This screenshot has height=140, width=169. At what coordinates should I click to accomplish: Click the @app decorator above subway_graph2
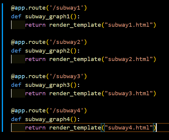click(x=18, y=42)
